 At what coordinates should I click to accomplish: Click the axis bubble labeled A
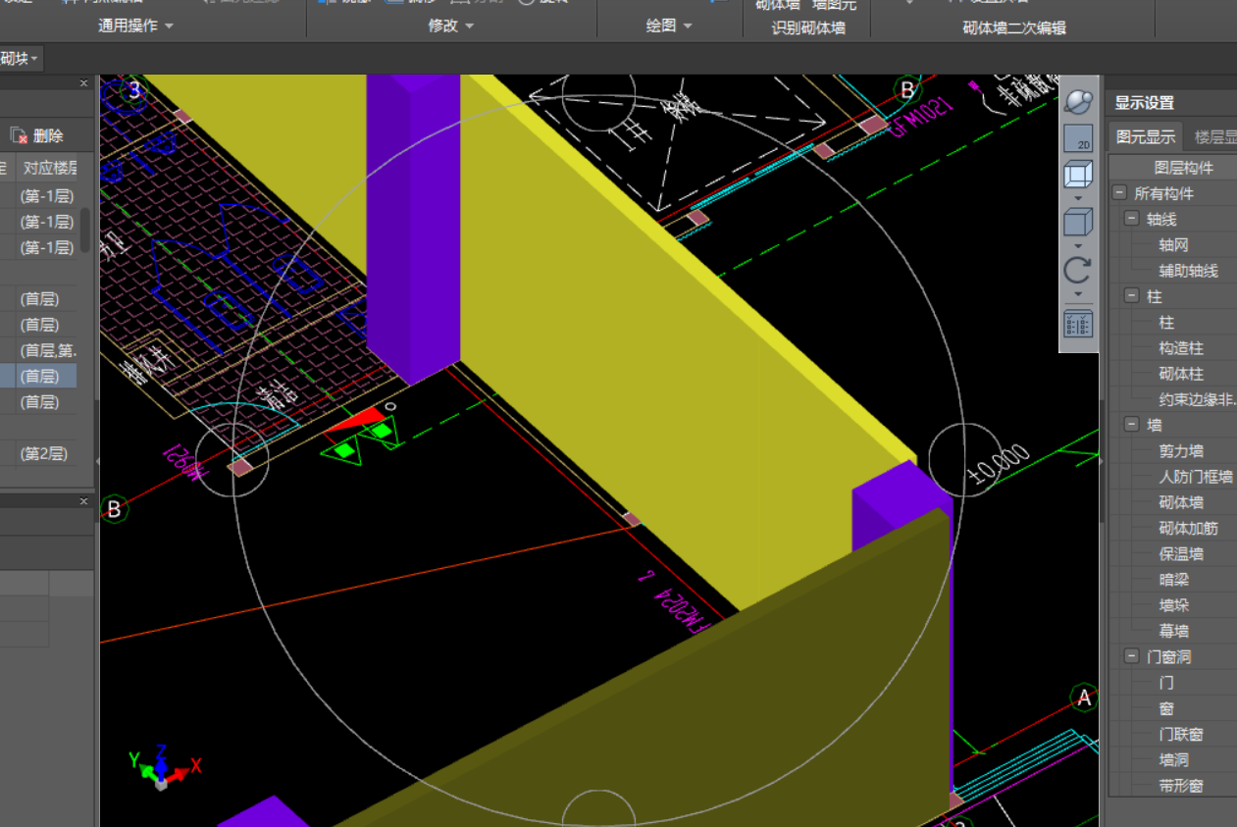pos(1084,698)
